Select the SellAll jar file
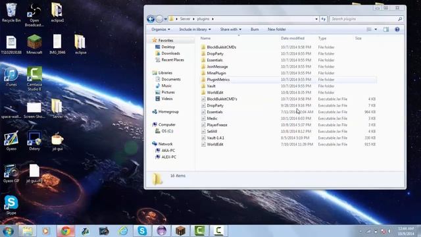Viewport: 421px width, 237px height. pyautogui.click(x=212, y=132)
